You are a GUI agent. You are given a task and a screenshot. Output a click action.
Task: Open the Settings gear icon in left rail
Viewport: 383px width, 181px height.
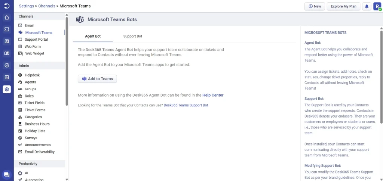coord(7,89)
